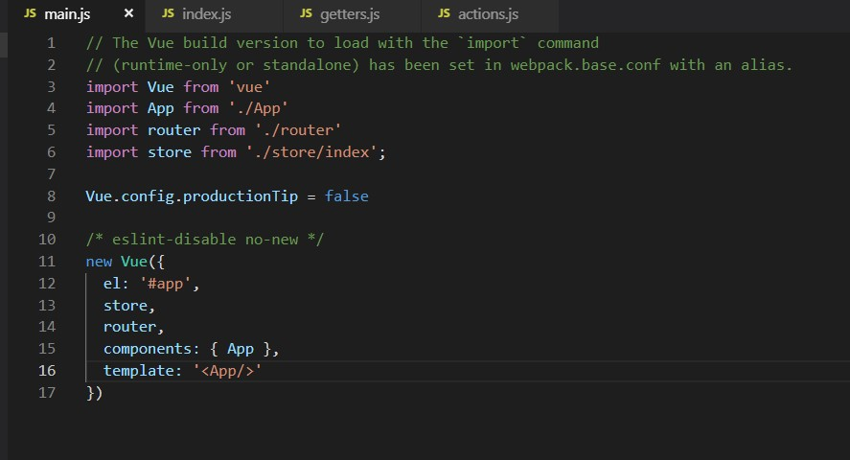Select line number 16 in the gutter
This screenshot has width=850, height=460.
(47, 371)
